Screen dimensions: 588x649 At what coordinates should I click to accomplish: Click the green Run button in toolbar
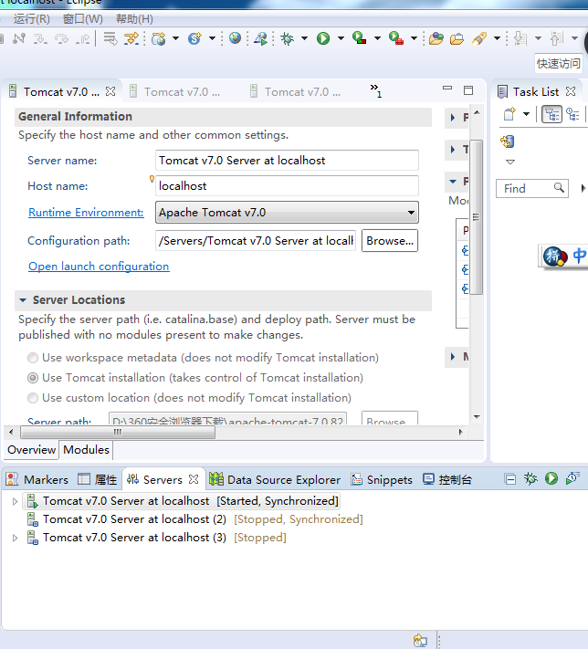point(323,38)
